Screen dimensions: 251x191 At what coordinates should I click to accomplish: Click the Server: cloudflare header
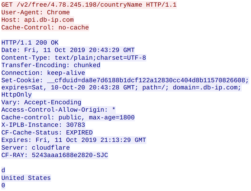point(35,148)
